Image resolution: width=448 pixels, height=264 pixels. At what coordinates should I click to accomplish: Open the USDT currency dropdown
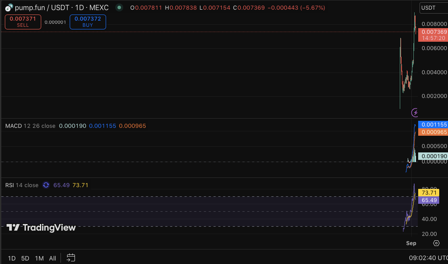(x=434, y=8)
